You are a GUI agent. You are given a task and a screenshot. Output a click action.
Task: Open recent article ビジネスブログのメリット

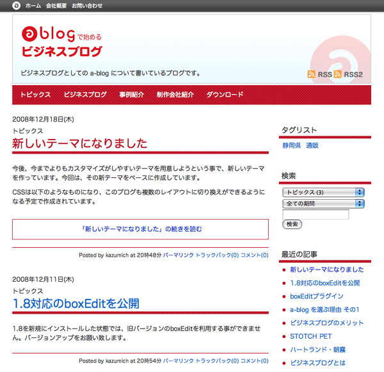point(327,323)
